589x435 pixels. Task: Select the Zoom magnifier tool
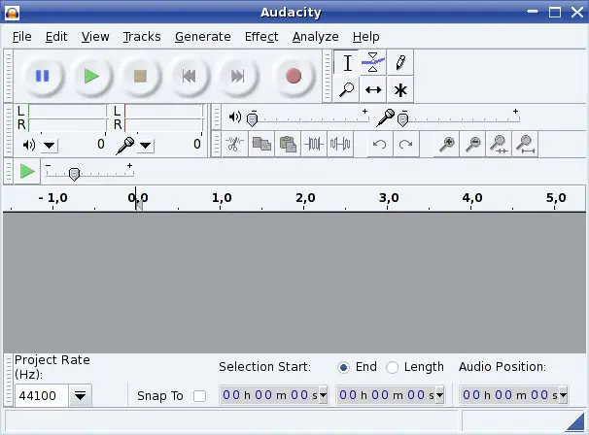tap(346, 90)
